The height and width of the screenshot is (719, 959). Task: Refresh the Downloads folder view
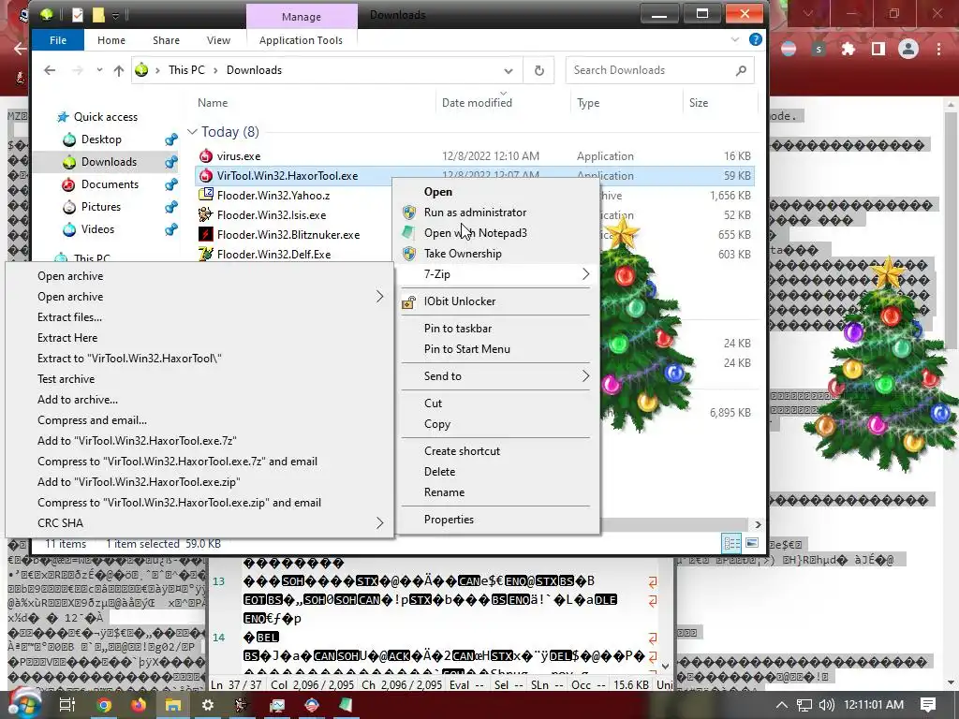[539, 70]
